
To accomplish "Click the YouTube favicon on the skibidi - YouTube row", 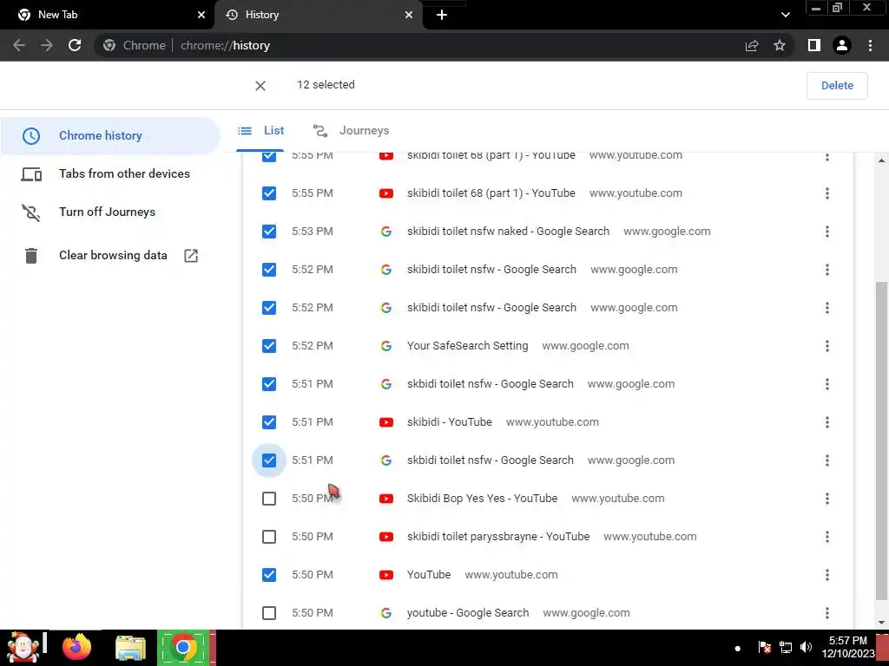I will (x=386, y=422).
